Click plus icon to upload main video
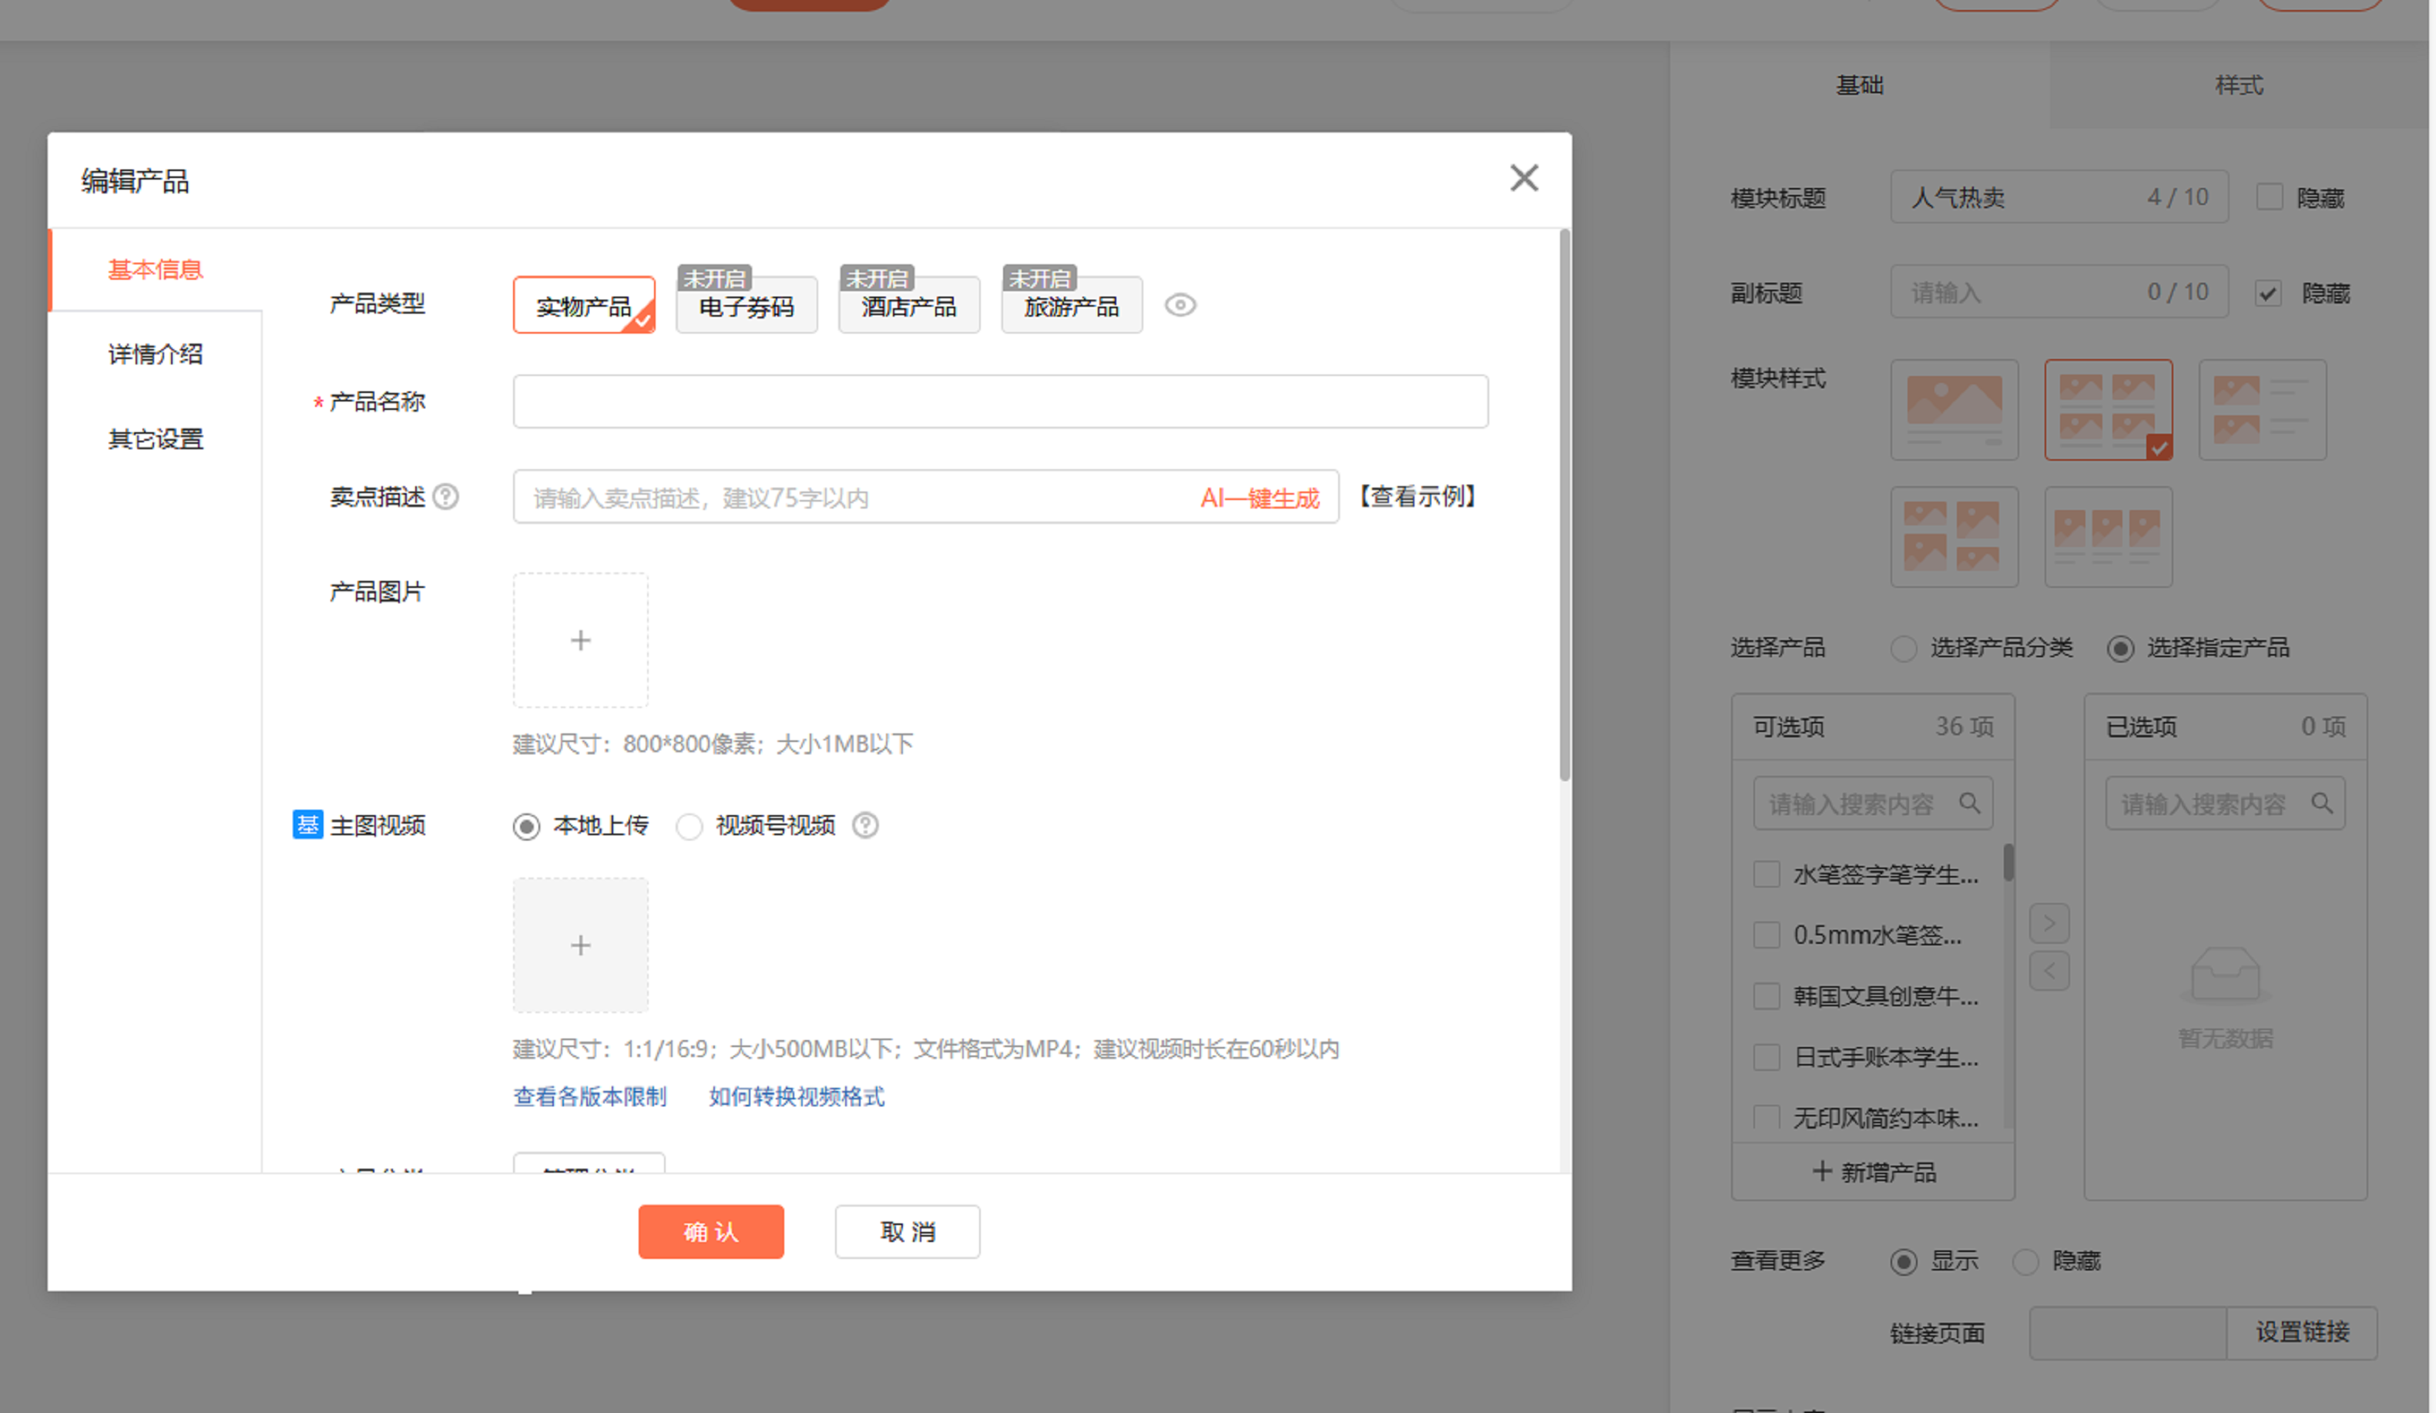 580,945
